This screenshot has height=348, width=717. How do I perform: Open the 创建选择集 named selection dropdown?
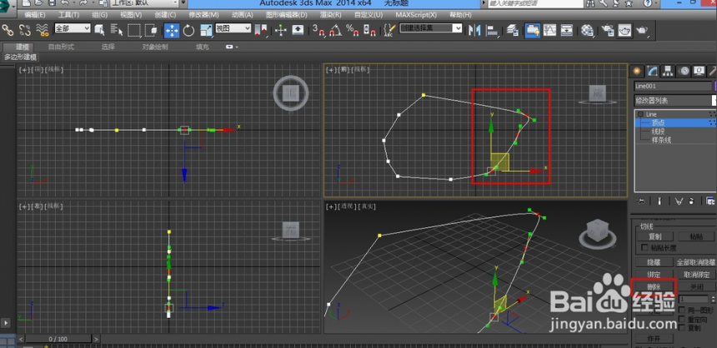pyautogui.click(x=431, y=27)
